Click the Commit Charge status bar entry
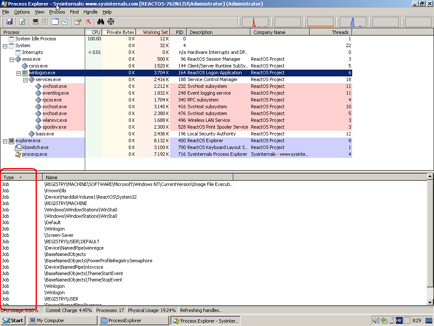 [x=69, y=310]
